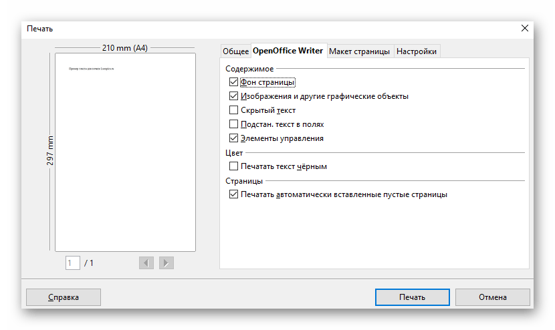Check Подстан. текст в полях
Screen dimensions: 555x330
[x=233, y=124]
